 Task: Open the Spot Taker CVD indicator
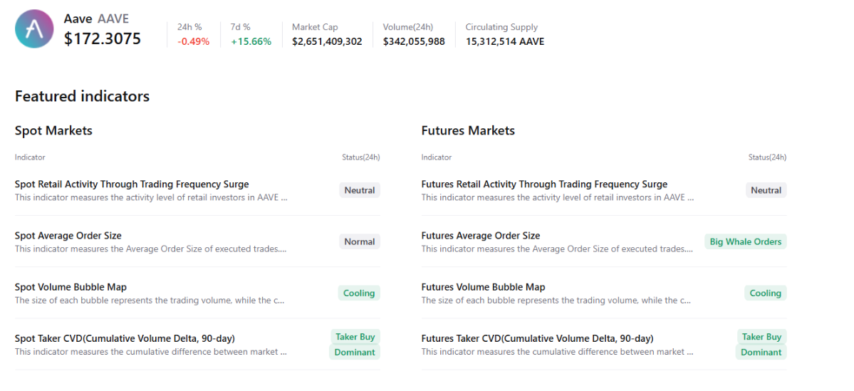click(125, 338)
